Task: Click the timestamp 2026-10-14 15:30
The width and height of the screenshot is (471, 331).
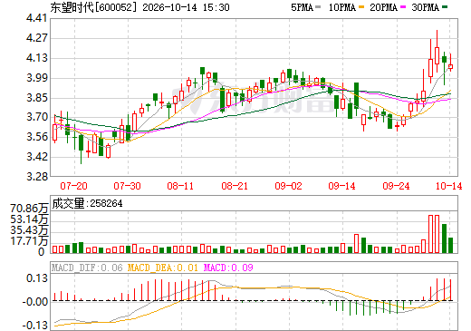Action: 186,7
